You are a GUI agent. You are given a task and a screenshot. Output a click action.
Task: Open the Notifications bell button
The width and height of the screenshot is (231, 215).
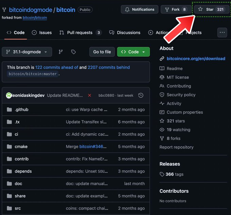(140, 9)
